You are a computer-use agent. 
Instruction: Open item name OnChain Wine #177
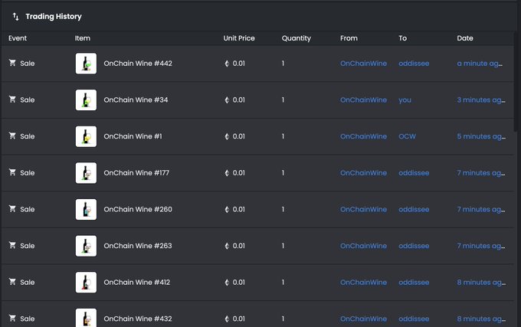[x=136, y=173]
